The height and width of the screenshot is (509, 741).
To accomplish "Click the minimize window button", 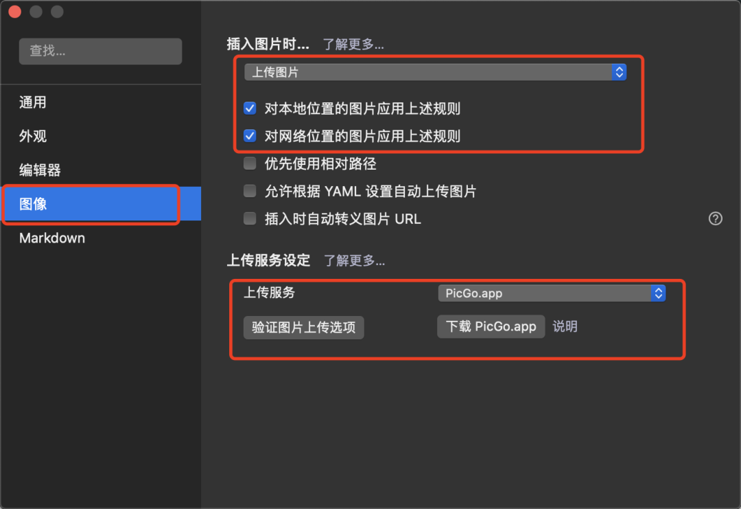I will point(36,12).
